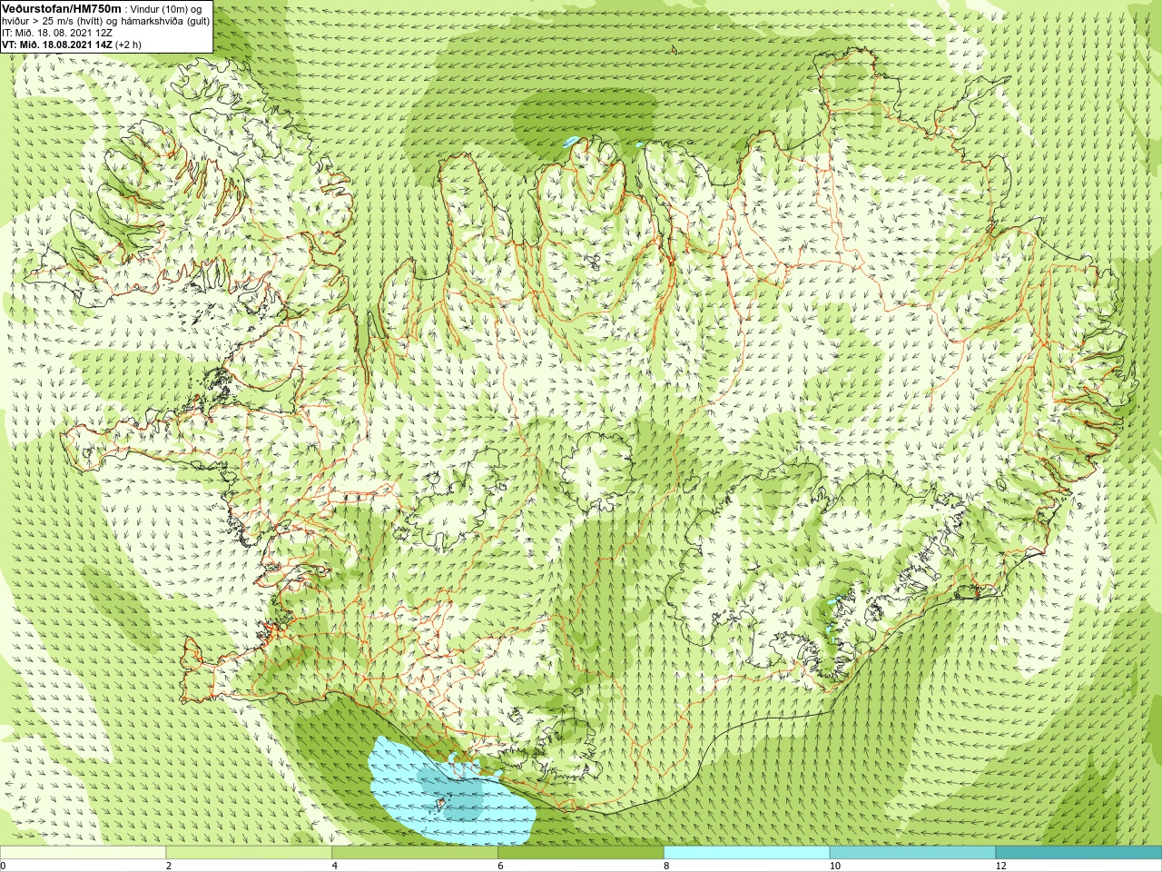Select the 2–4 m/s light green legend swatch
1162x872 pixels.
click(249, 853)
